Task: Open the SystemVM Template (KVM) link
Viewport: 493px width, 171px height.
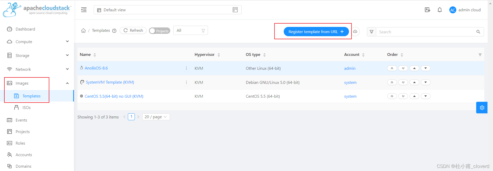Action: click(x=110, y=82)
